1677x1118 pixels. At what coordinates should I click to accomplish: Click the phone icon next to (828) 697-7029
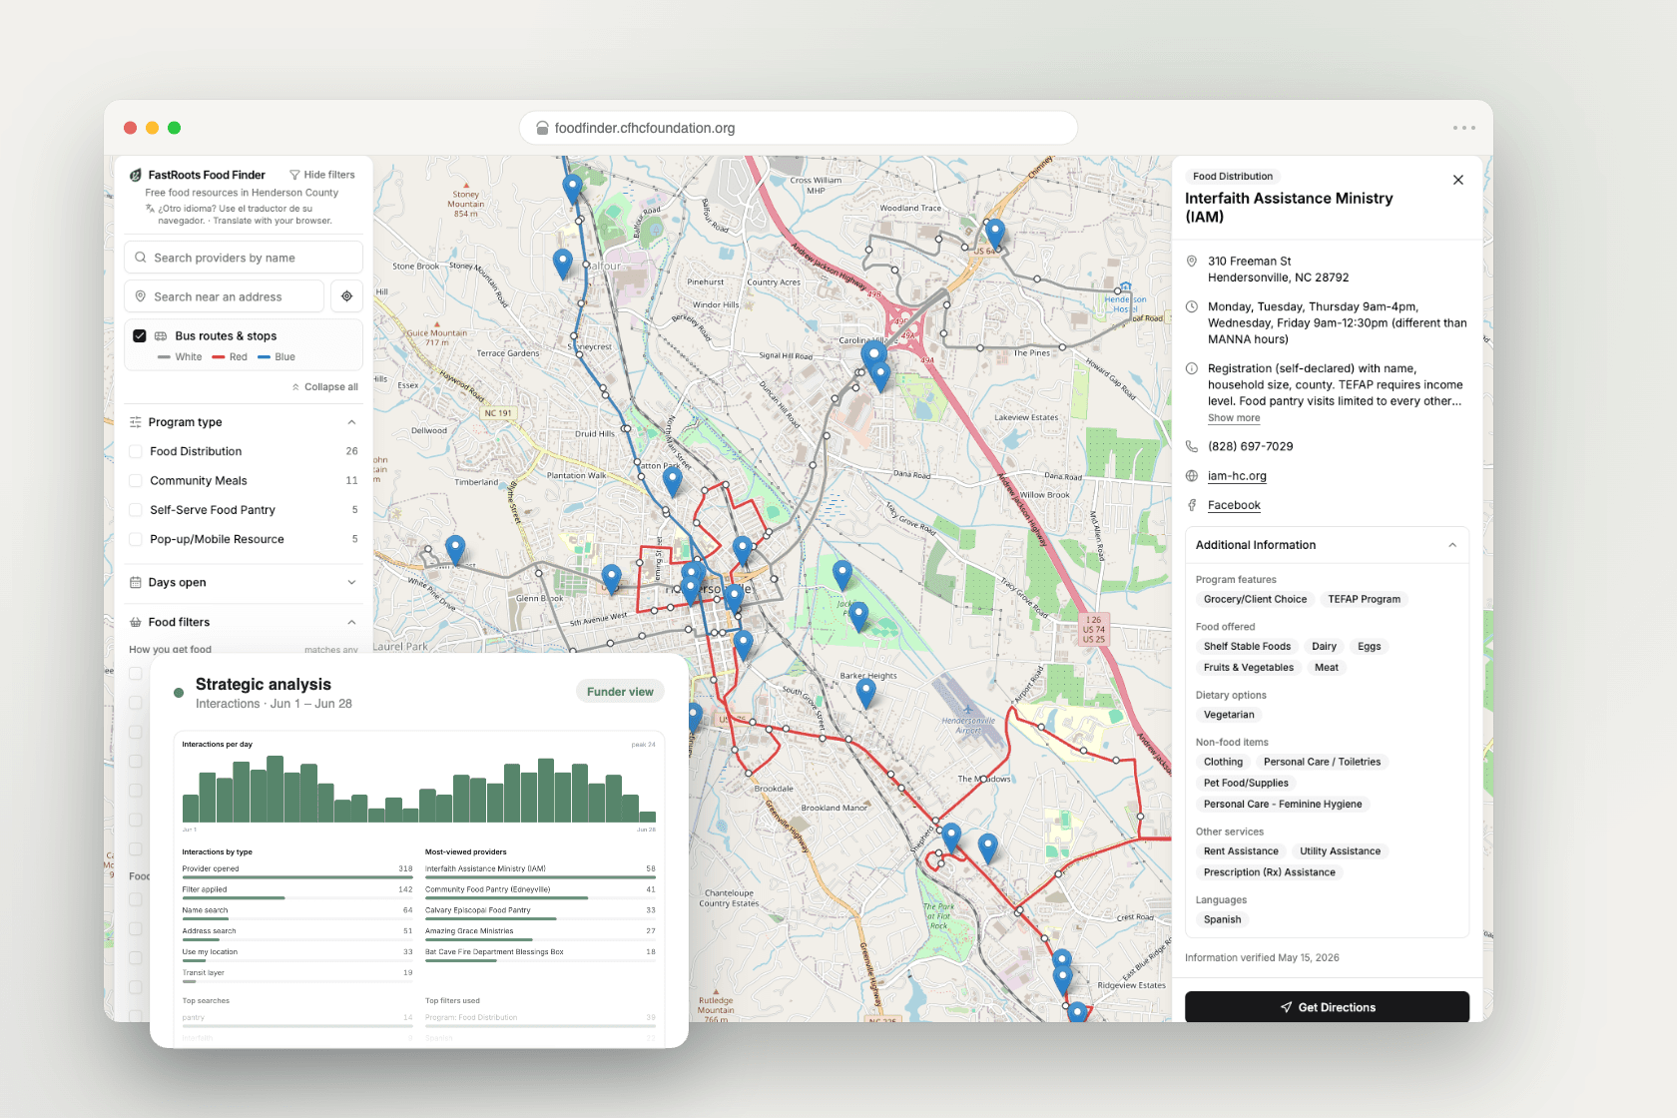tap(1191, 446)
